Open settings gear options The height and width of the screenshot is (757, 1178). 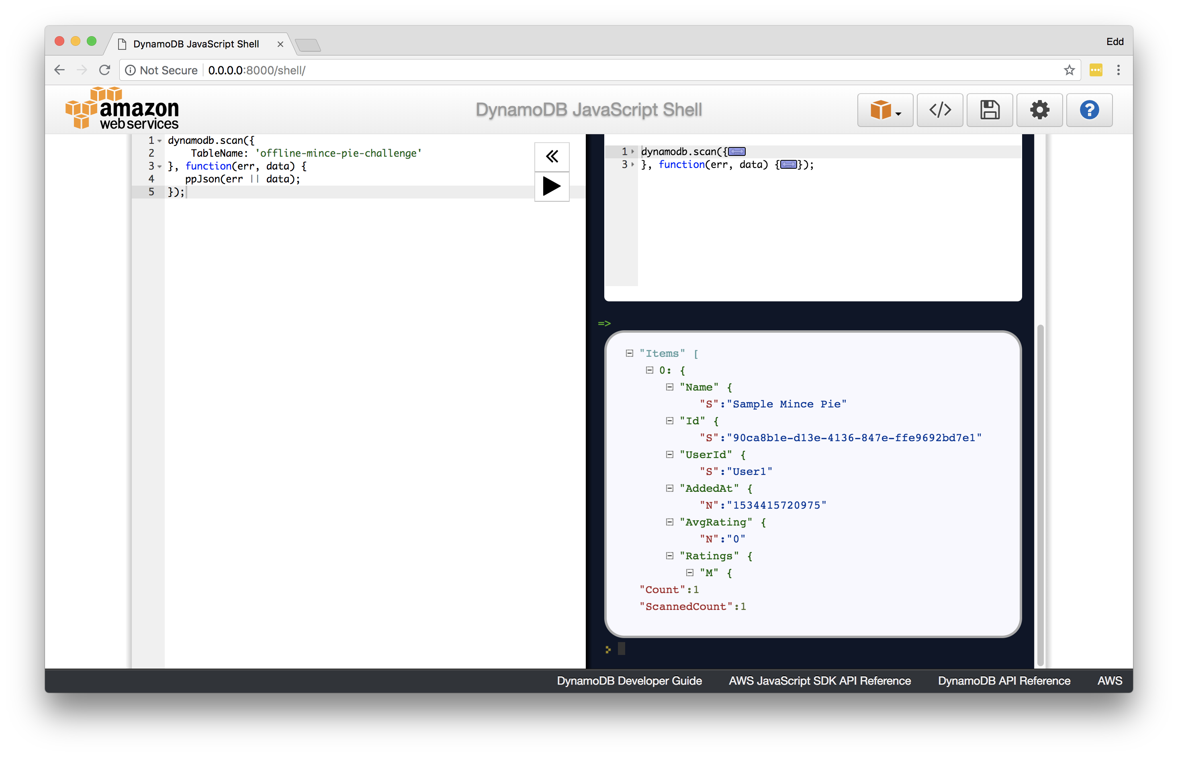[x=1039, y=110]
